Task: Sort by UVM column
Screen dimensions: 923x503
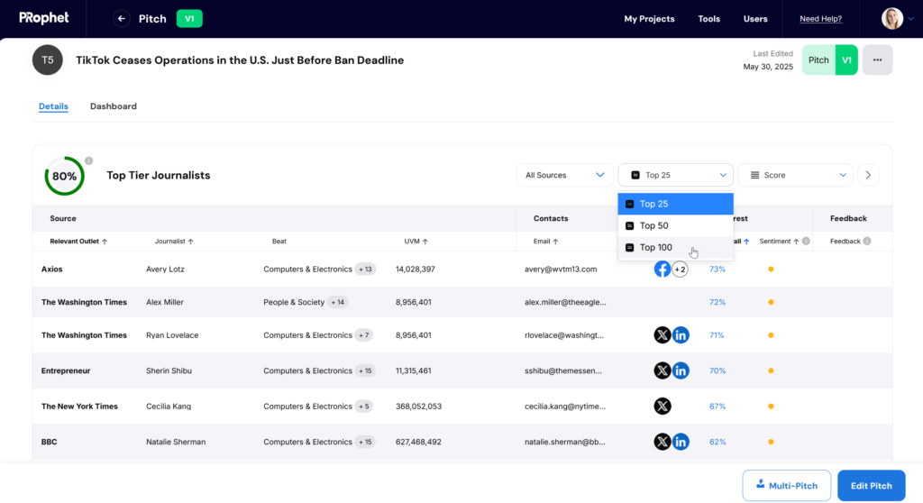Action: (x=416, y=242)
